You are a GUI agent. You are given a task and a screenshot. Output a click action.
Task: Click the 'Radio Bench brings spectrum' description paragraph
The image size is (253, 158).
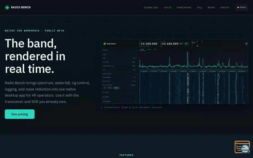[47, 92]
